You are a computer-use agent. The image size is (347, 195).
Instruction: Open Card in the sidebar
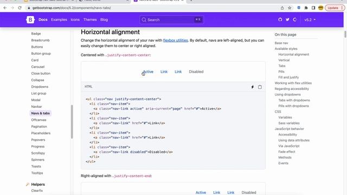35,60
